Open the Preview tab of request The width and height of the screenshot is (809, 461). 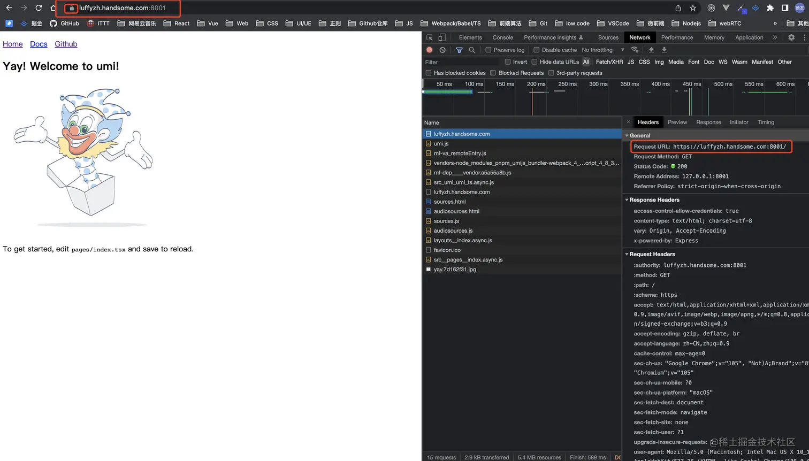677,122
